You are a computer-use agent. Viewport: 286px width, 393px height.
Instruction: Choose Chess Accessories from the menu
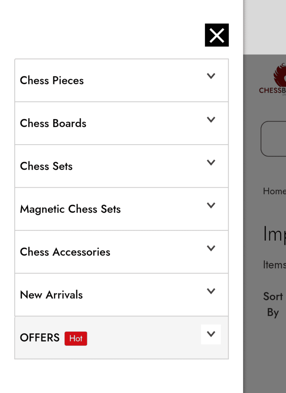pyautogui.click(x=65, y=252)
